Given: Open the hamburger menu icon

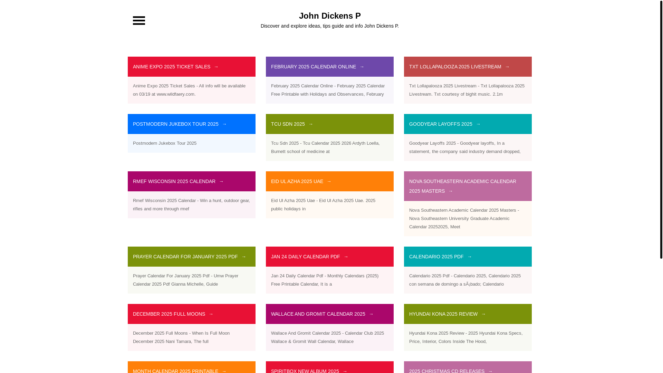Looking at the screenshot, I should (x=139, y=20).
